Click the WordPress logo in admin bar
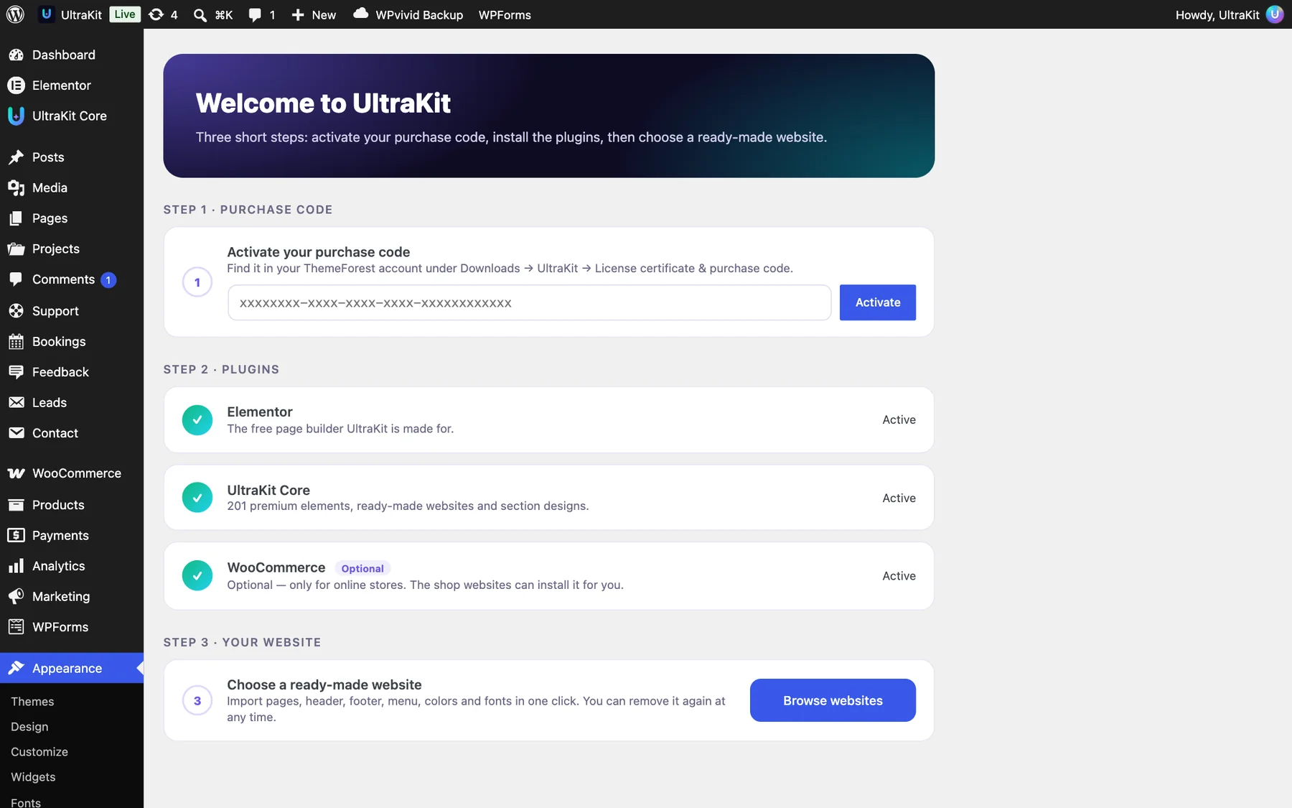1292x808 pixels. click(x=15, y=14)
